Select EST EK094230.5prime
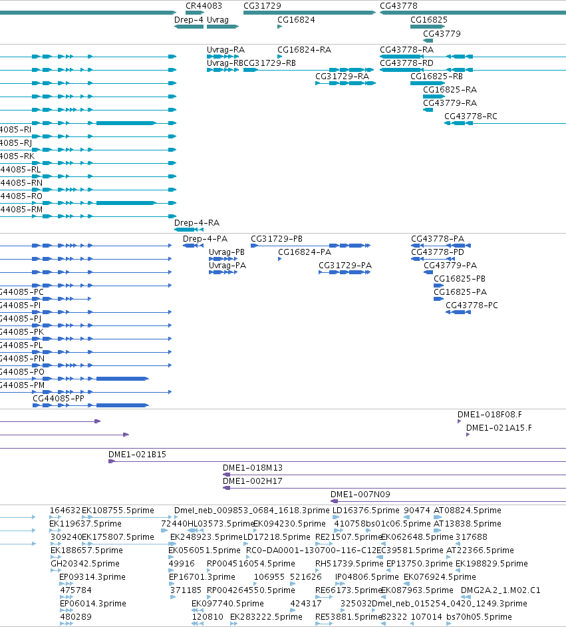The width and height of the screenshot is (566, 627). tap(289, 524)
